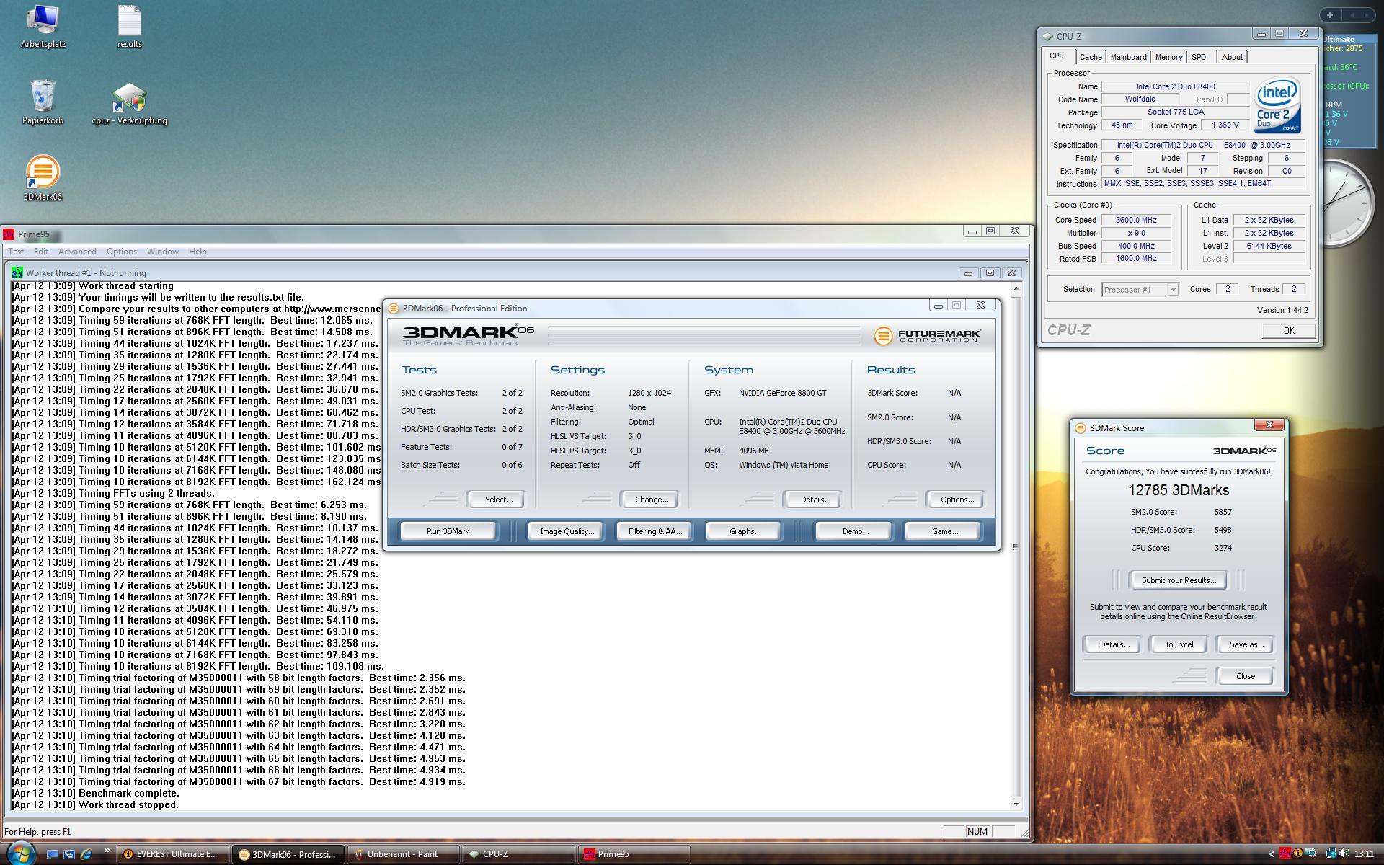Switch to the Cache tab in CPU-Z
1384x865 pixels.
click(1090, 57)
